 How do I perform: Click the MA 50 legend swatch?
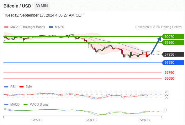click(51, 27)
